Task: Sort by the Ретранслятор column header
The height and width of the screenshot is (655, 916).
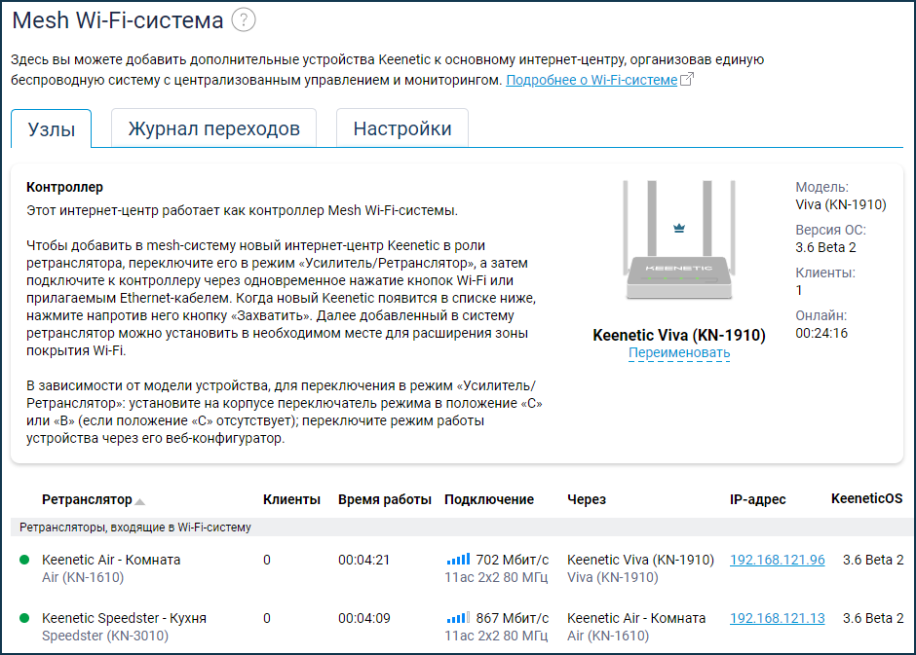Action: (87, 500)
